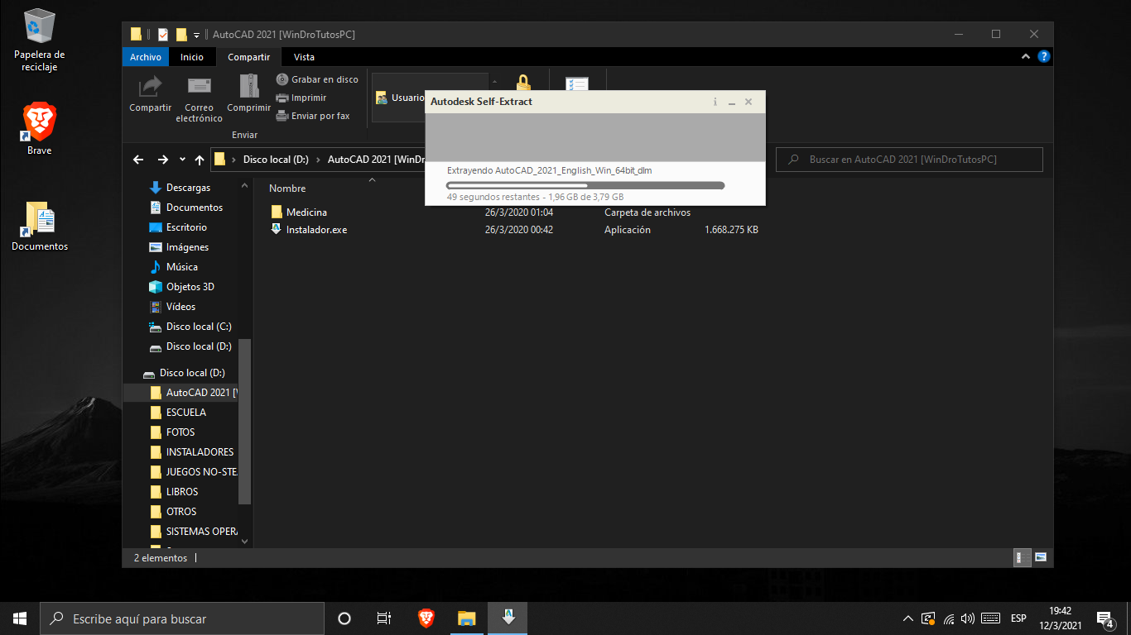Click the checklist security icon in the ribbon
The height and width of the screenshot is (635, 1131).
[577, 85]
